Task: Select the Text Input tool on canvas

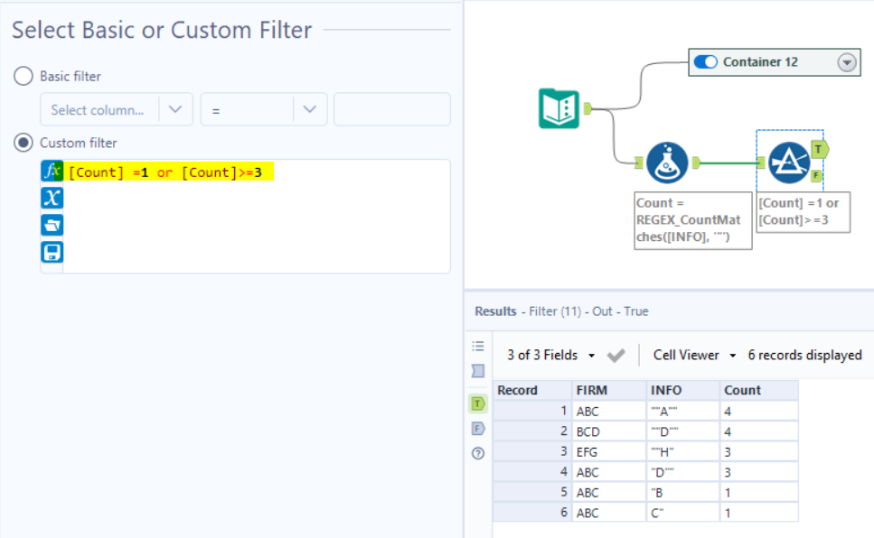Action: coord(559,108)
